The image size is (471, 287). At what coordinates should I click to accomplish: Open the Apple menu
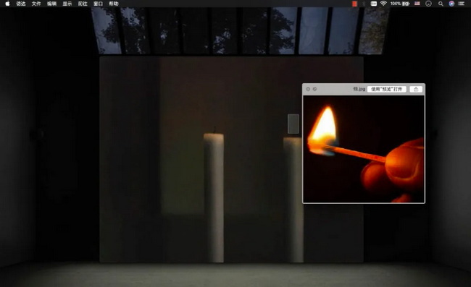[7, 4]
